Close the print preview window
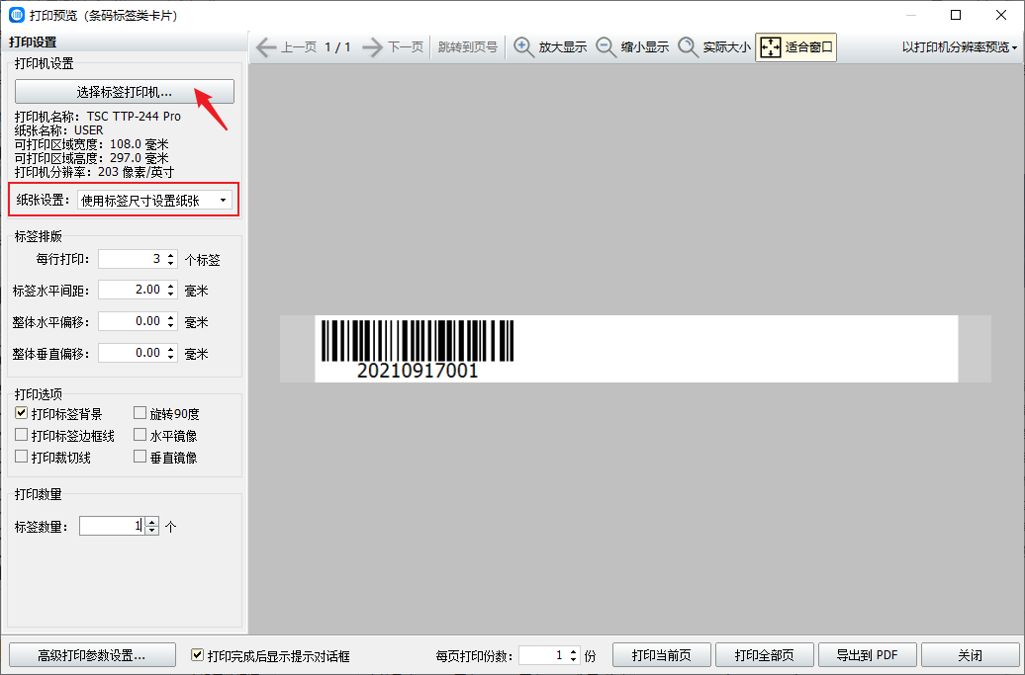Screen dimensions: 1025x675 point(1001,15)
